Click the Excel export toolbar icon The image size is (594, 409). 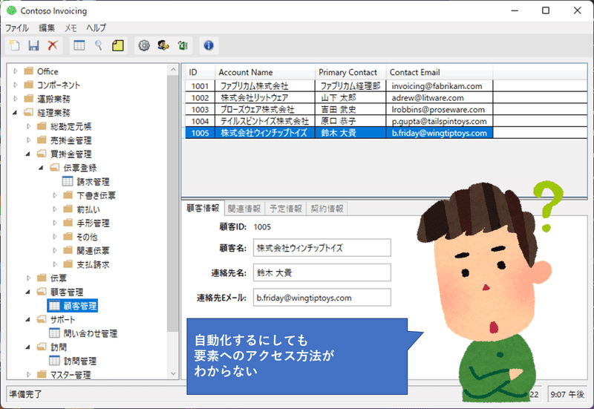tap(183, 45)
